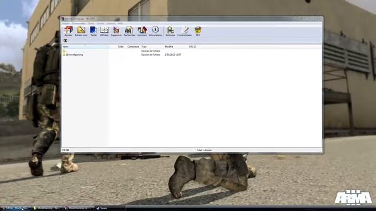Click the Extraire vers toolbar icon
This screenshot has height=211, width=376.
click(81, 31)
